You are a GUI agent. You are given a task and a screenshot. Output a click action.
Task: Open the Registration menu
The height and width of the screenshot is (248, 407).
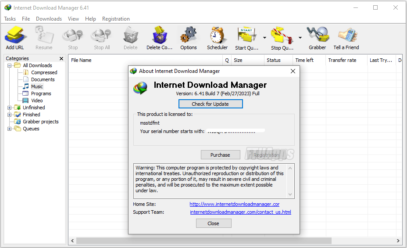click(x=116, y=19)
